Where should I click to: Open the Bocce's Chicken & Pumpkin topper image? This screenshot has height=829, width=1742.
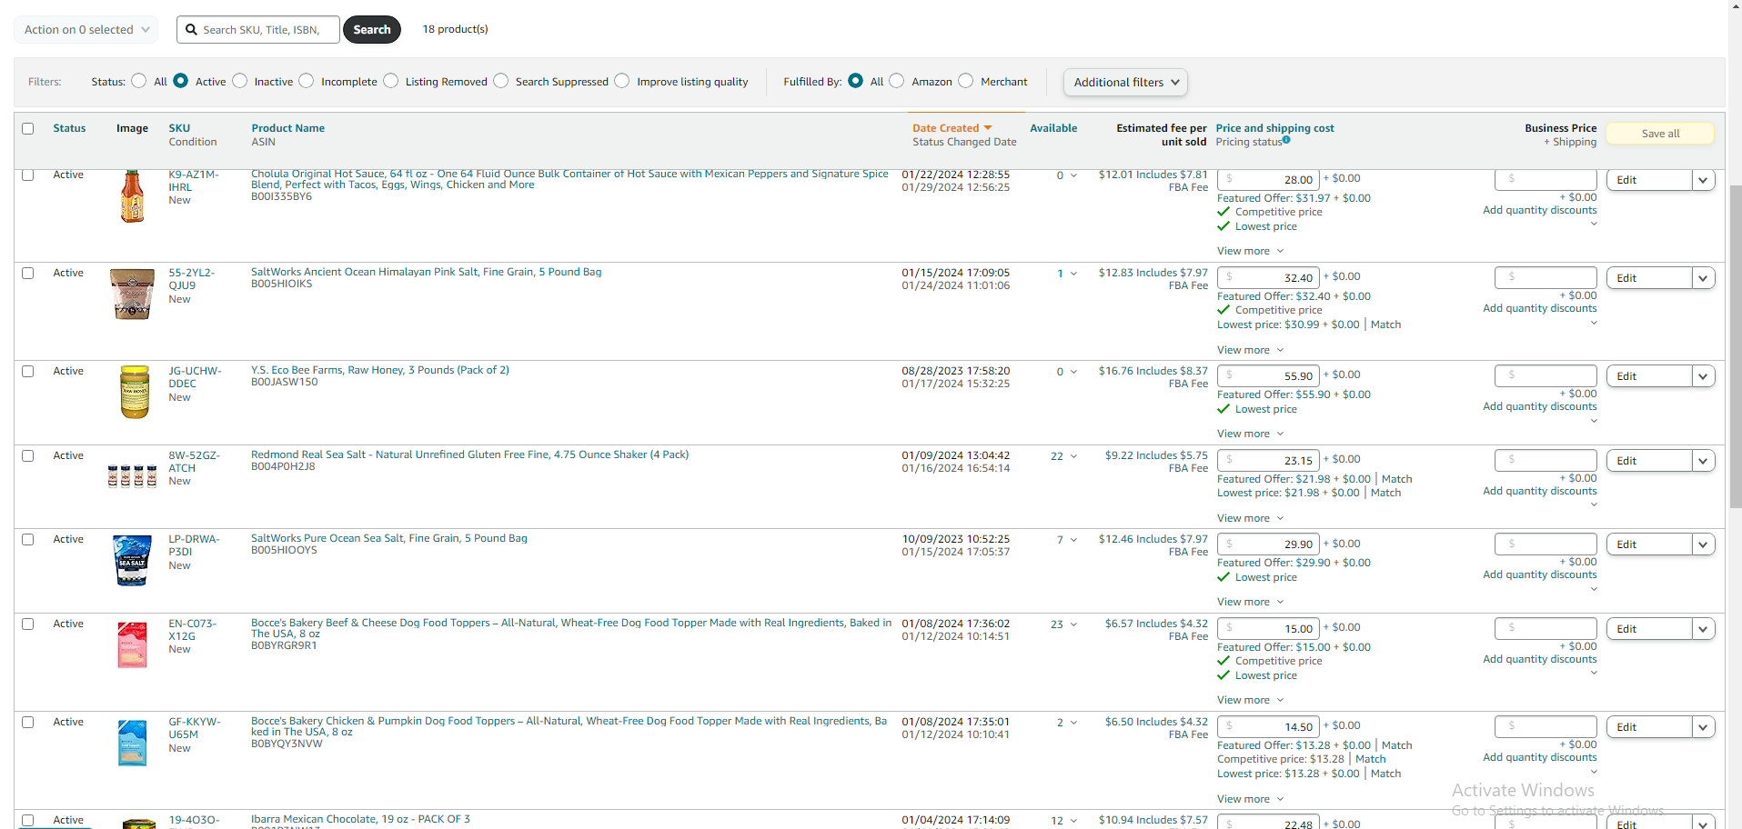pyautogui.click(x=133, y=743)
